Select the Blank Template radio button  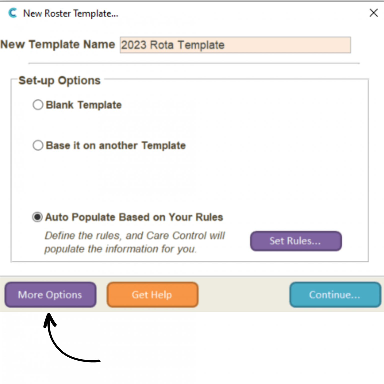click(38, 105)
